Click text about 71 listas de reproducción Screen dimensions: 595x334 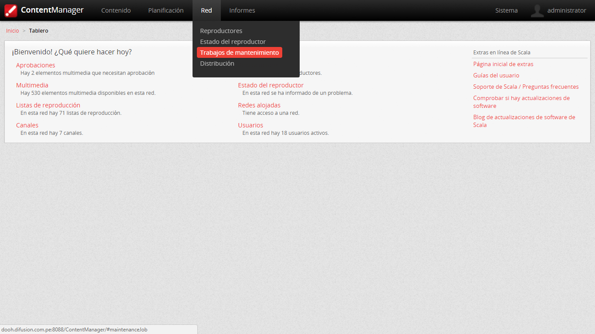71,113
